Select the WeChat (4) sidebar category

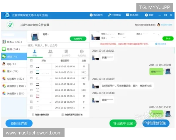tap(14, 57)
